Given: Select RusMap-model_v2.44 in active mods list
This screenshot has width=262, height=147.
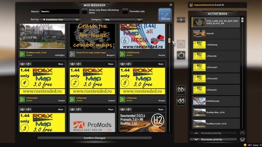Looking at the screenshot, I should [x=216, y=124].
